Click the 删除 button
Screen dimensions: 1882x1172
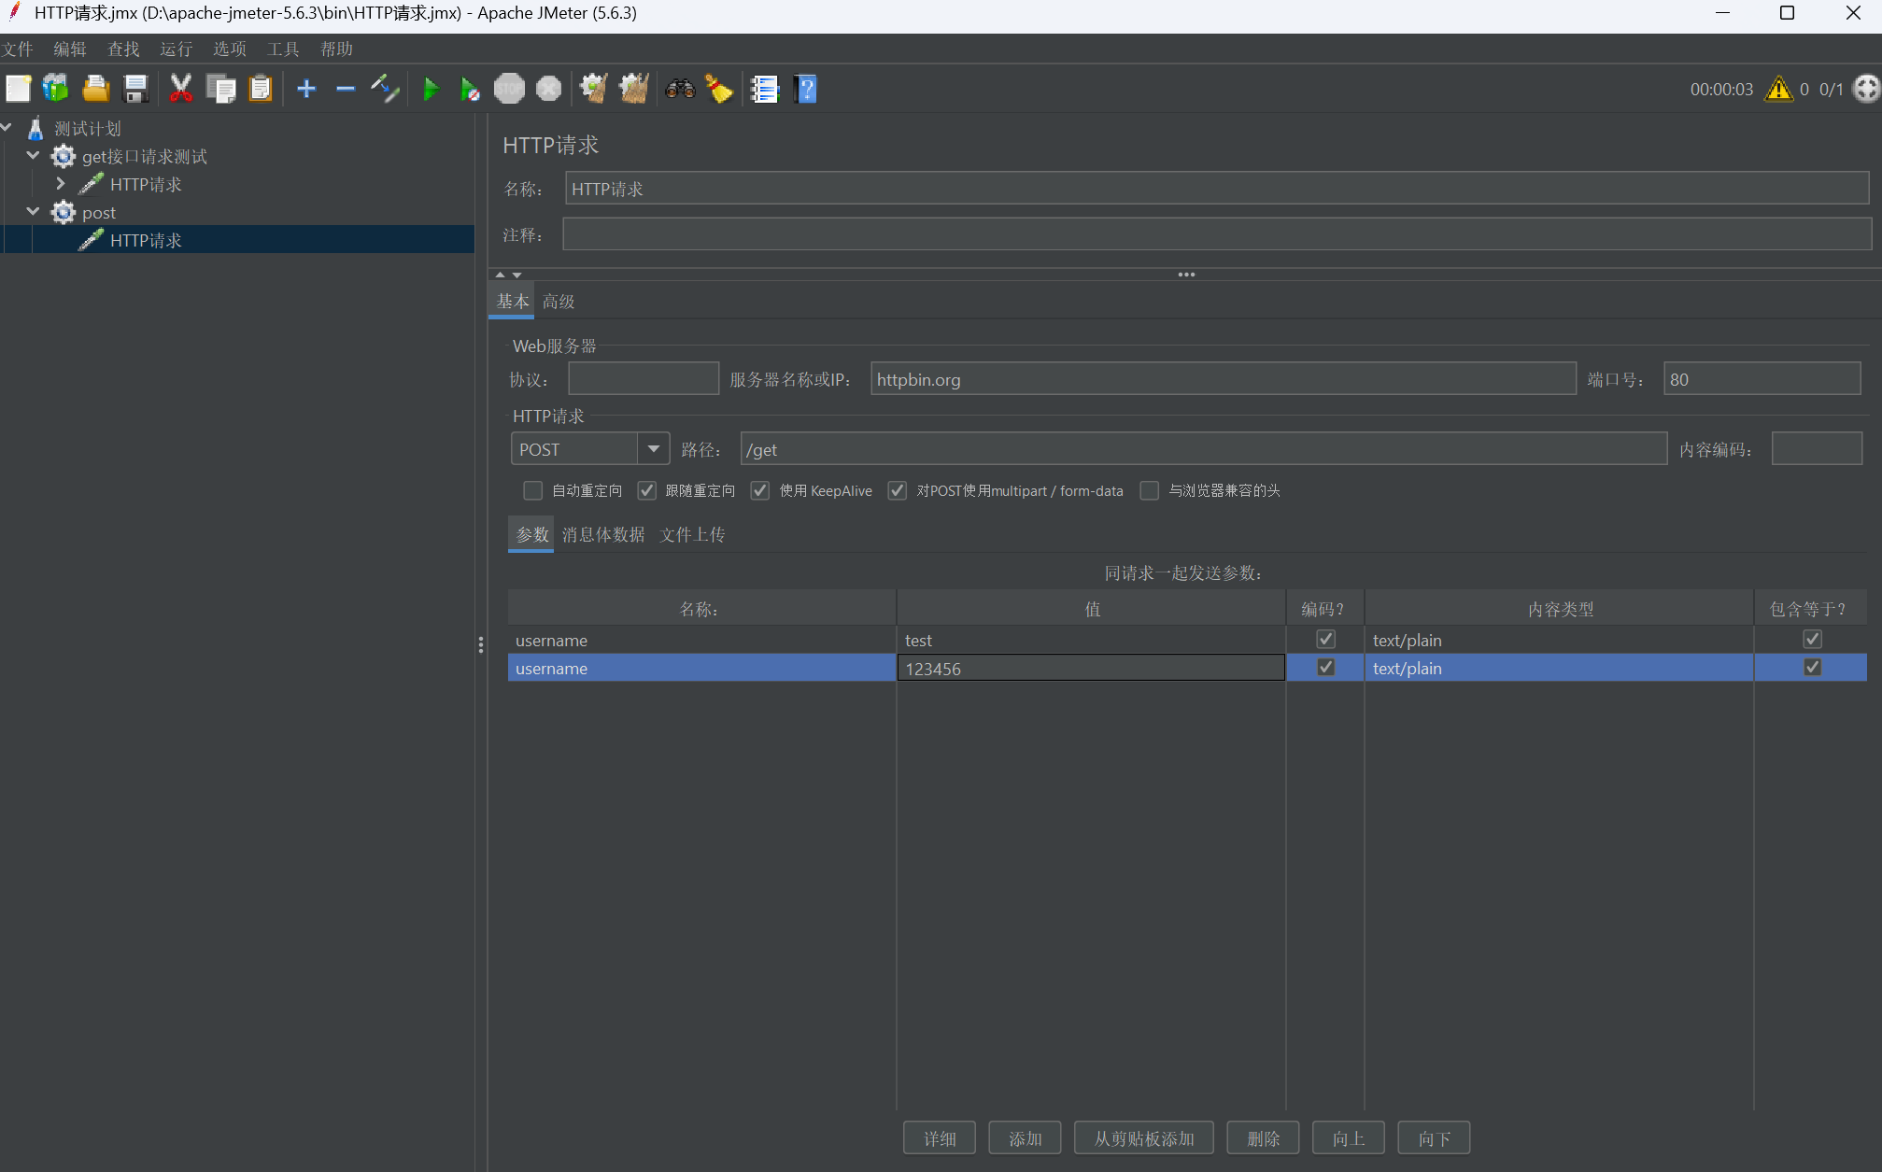click(1263, 1138)
